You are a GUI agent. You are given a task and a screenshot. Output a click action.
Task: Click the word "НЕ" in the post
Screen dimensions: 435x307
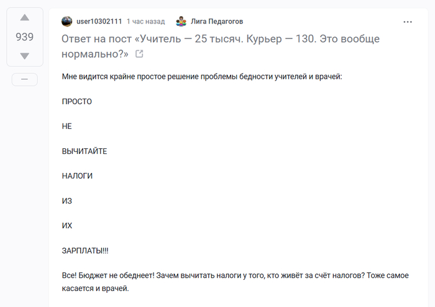(67, 126)
